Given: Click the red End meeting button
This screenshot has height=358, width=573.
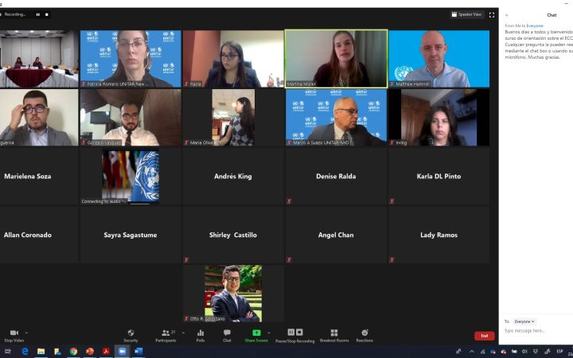Looking at the screenshot, I should click(x=484, y=336).
